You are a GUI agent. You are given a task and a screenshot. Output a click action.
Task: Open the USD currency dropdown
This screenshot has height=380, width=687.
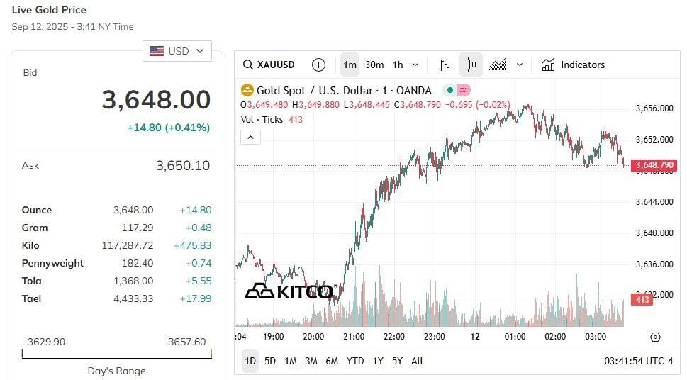coord(177,51)
